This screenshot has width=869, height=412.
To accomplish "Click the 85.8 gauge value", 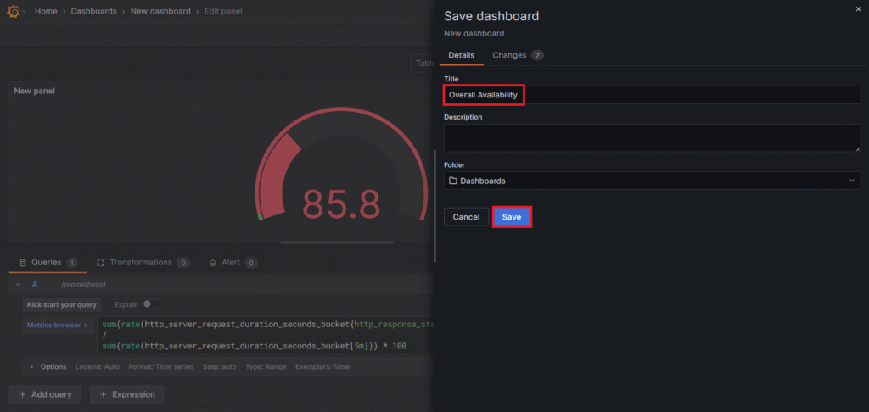I will [x=341, y=204].
